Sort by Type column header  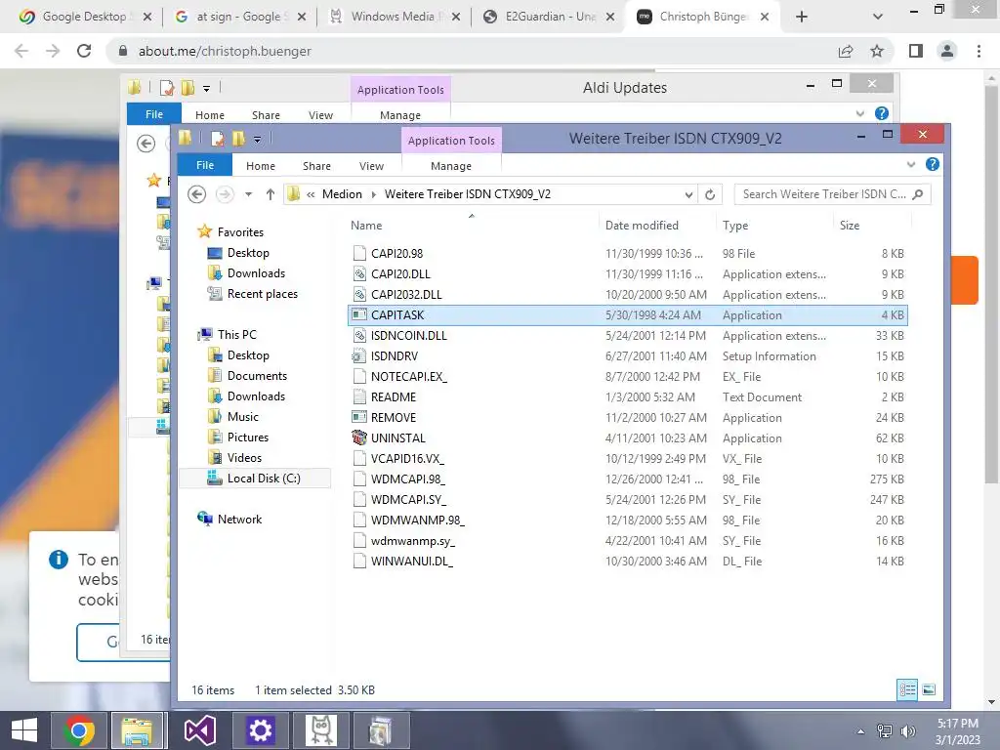pos(735,226)
